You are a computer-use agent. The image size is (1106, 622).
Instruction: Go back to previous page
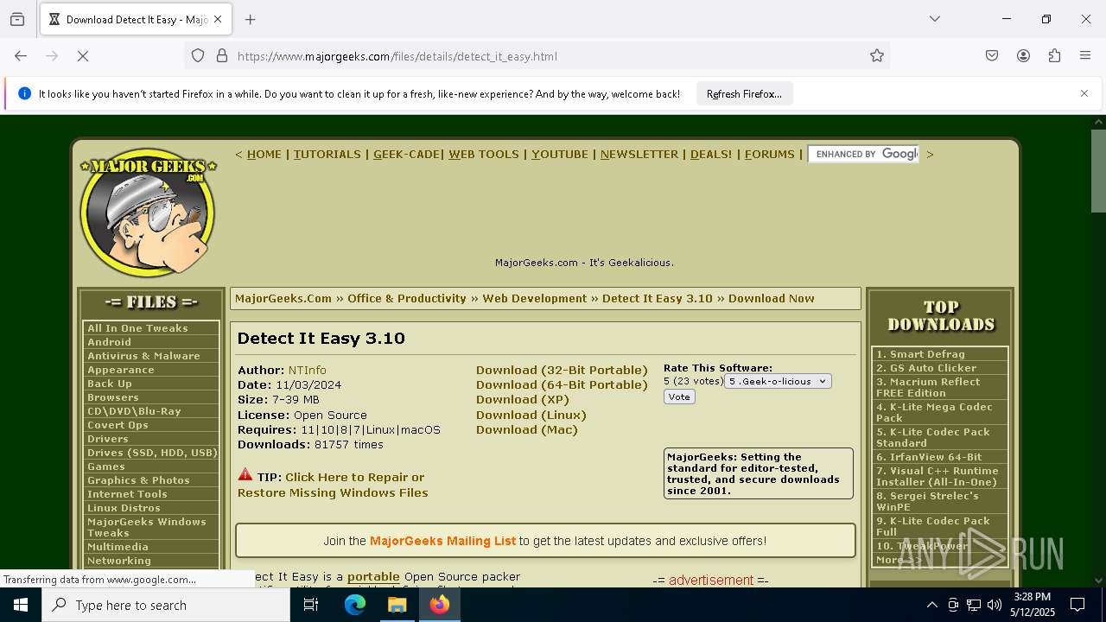click(x=21, y=56)
